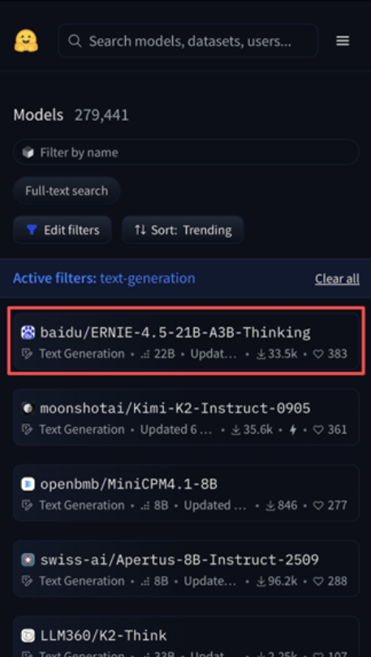The height and width of the screenshot is (657, 371).
Task: Click the moonshotai avatar icon
Action: [28, 408]
